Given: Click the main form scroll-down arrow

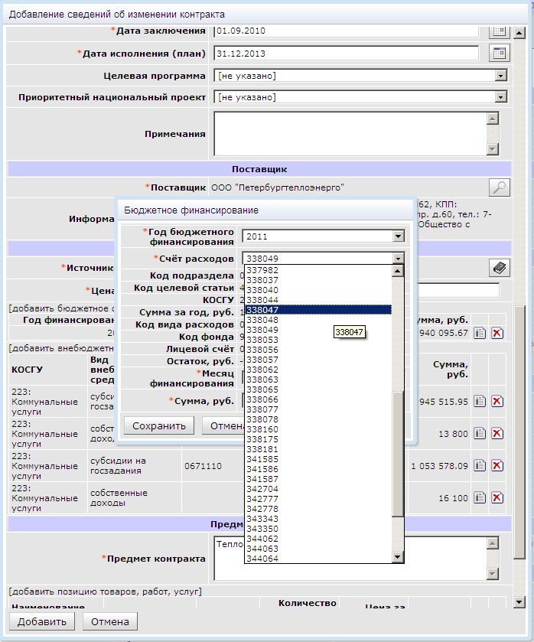Looking at the screenshot, I should (519, 602).
